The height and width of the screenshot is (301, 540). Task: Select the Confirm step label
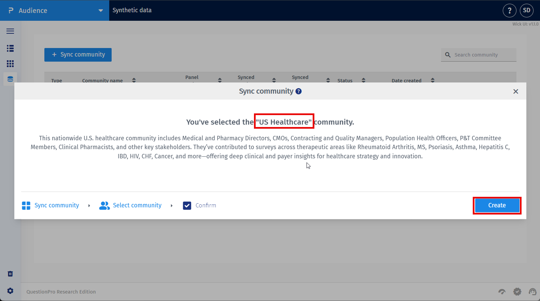click(x=206, y=205)
